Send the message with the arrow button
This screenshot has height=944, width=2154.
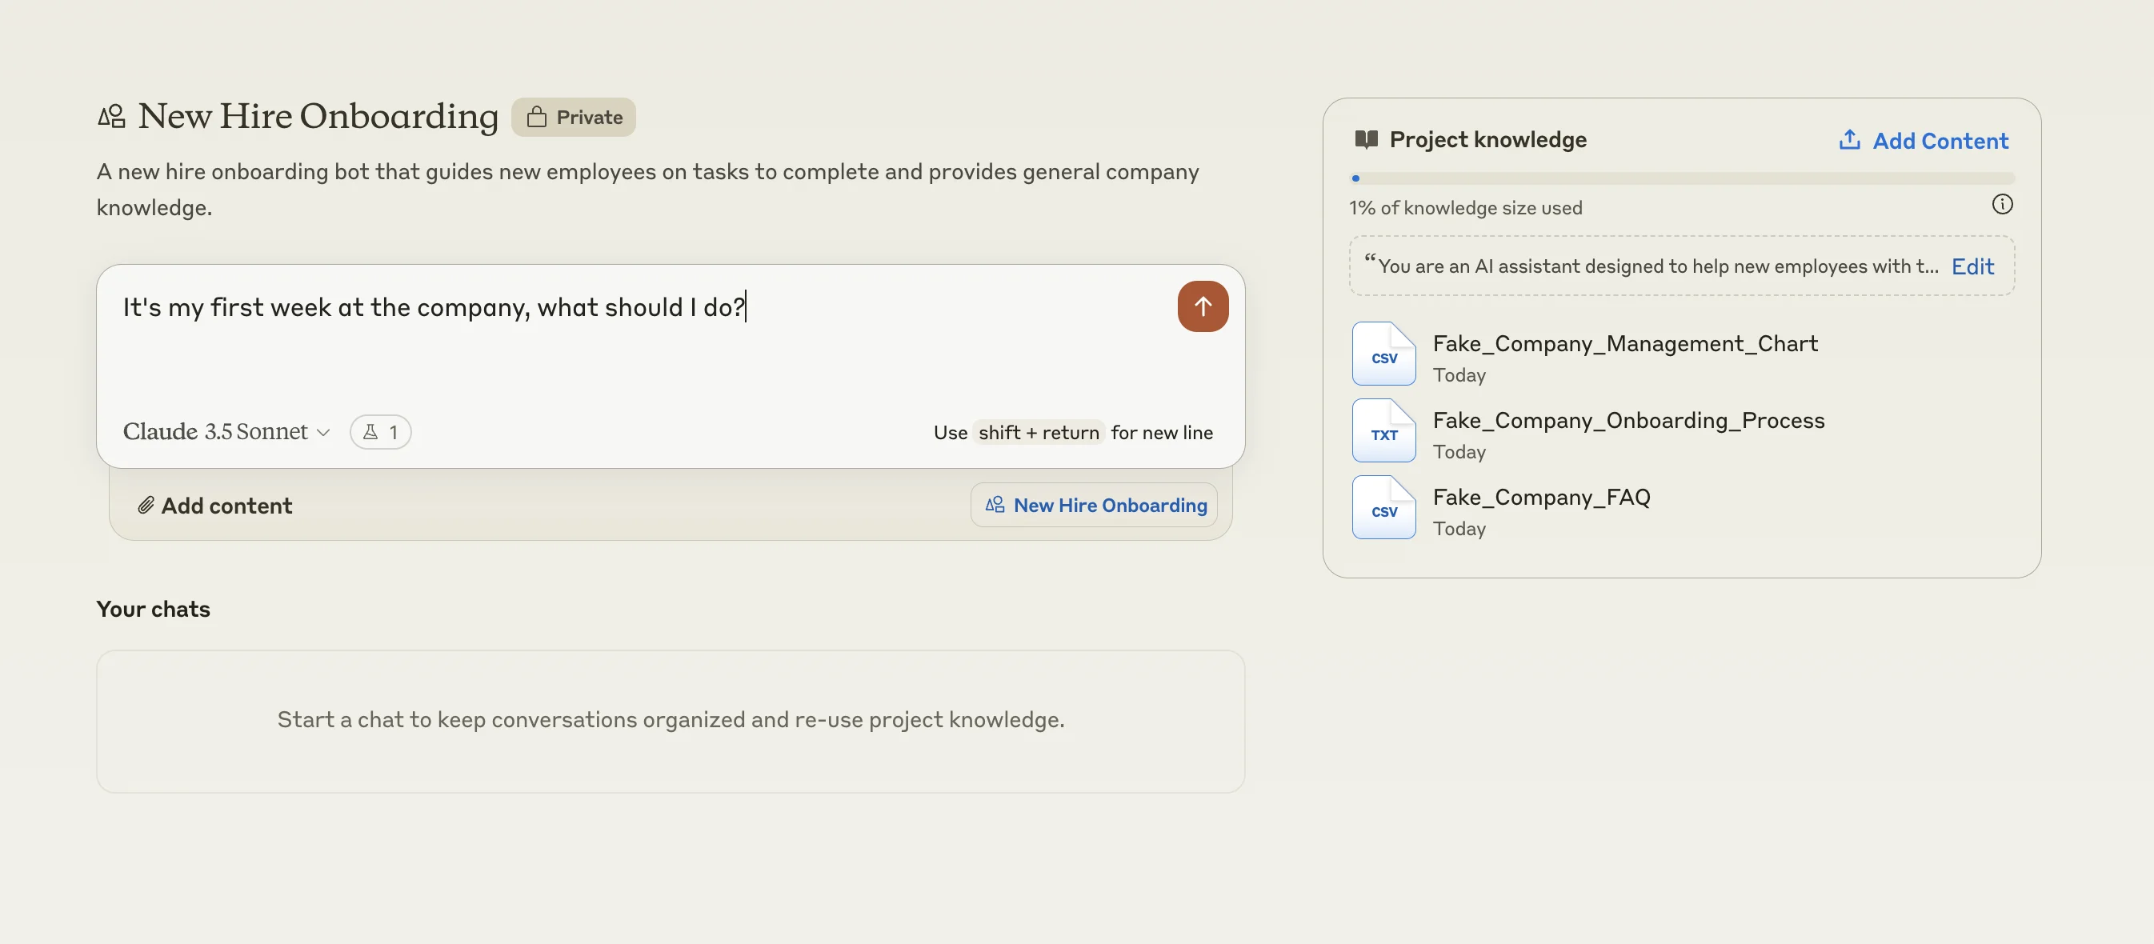click(x=1203, y=307)
